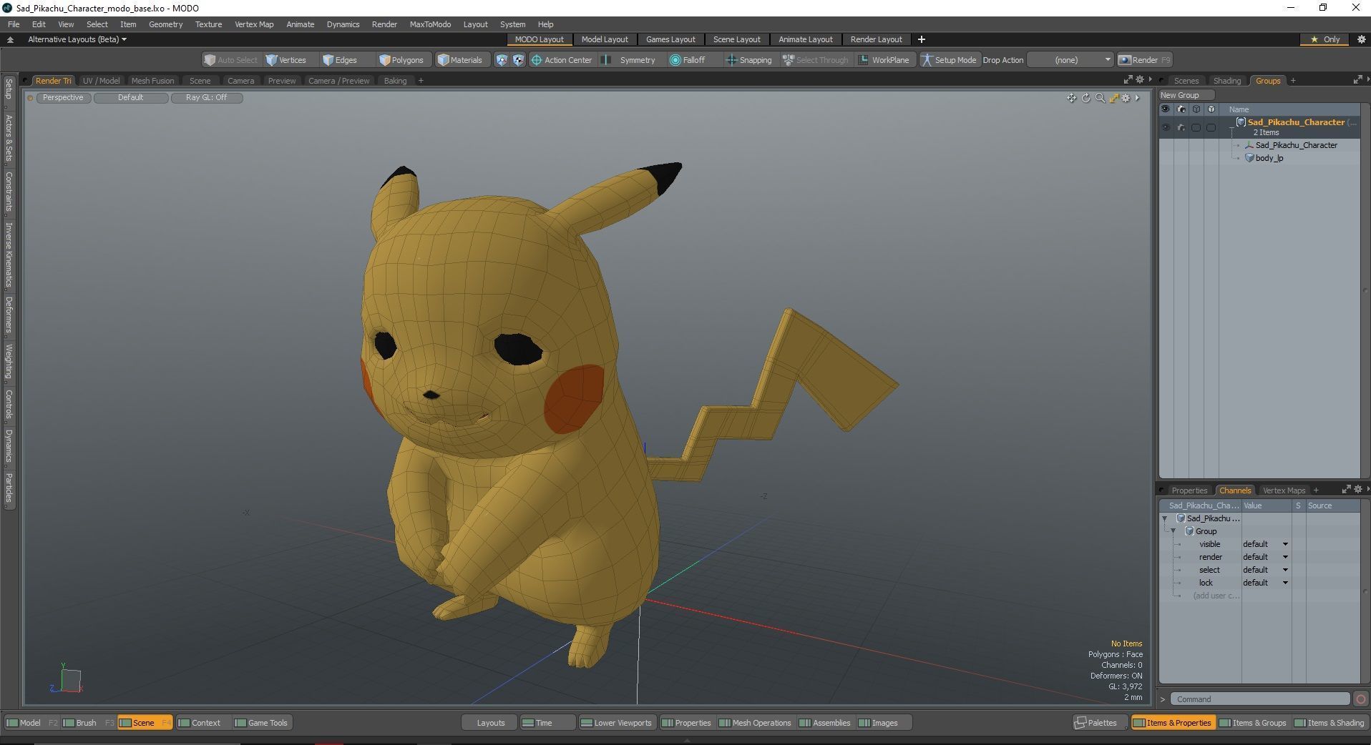Click the Falloff tool icon
This screenshot has width=1371, height=745.
675,60
